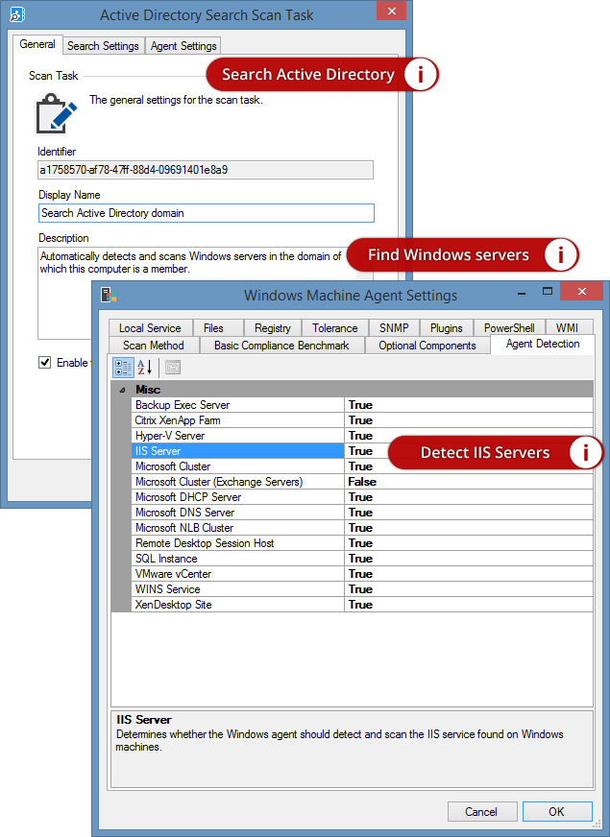Collapse the Misc category
Image resolution: width=610 pixels, height=837 pixels.
point(122,390)
